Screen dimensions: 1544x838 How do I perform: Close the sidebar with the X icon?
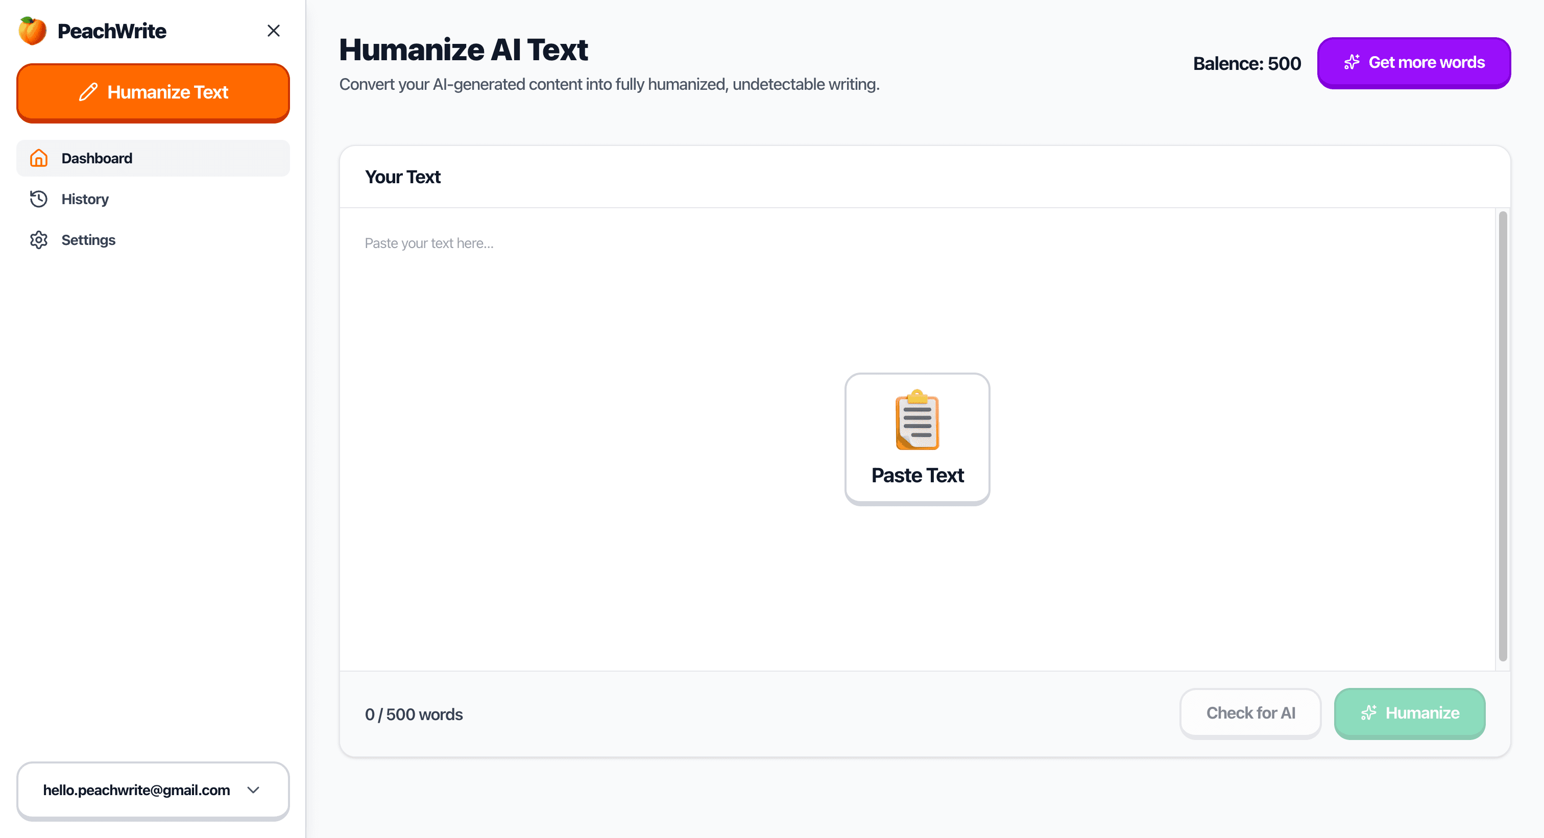click(x=273, y=31)
